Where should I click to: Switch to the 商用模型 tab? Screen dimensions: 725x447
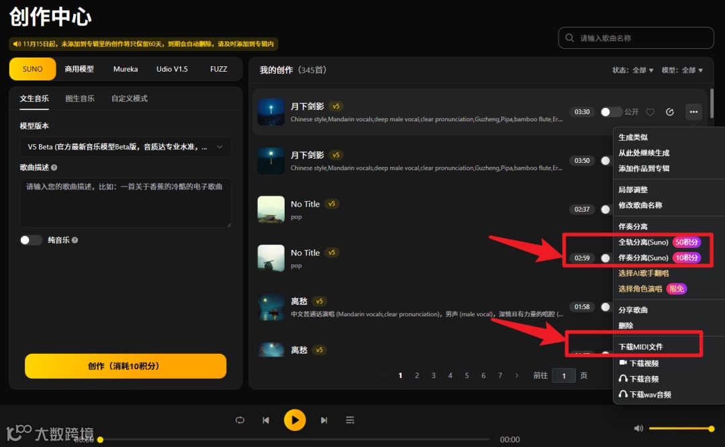79,69
